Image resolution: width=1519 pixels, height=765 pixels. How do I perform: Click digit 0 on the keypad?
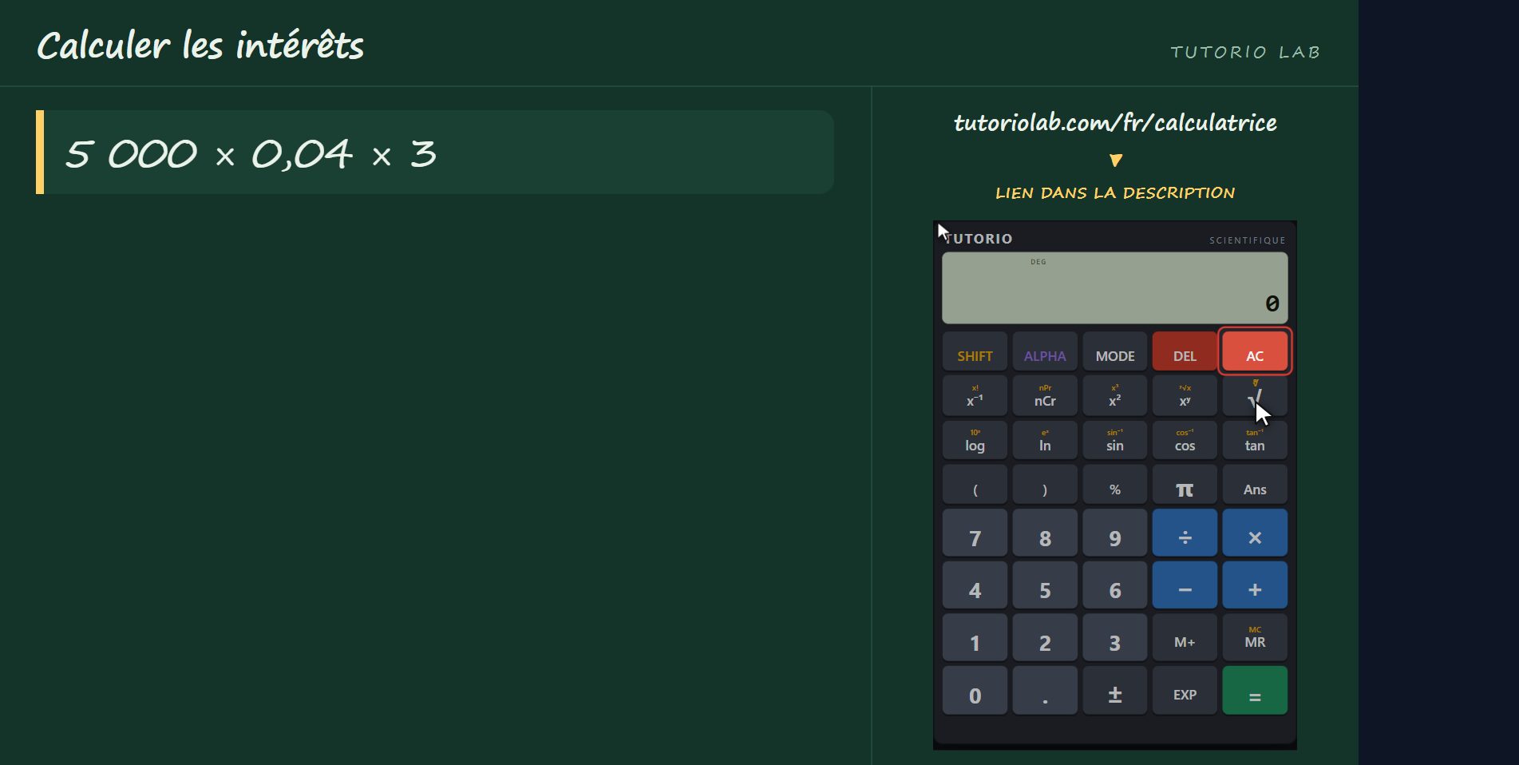point(975,690)
